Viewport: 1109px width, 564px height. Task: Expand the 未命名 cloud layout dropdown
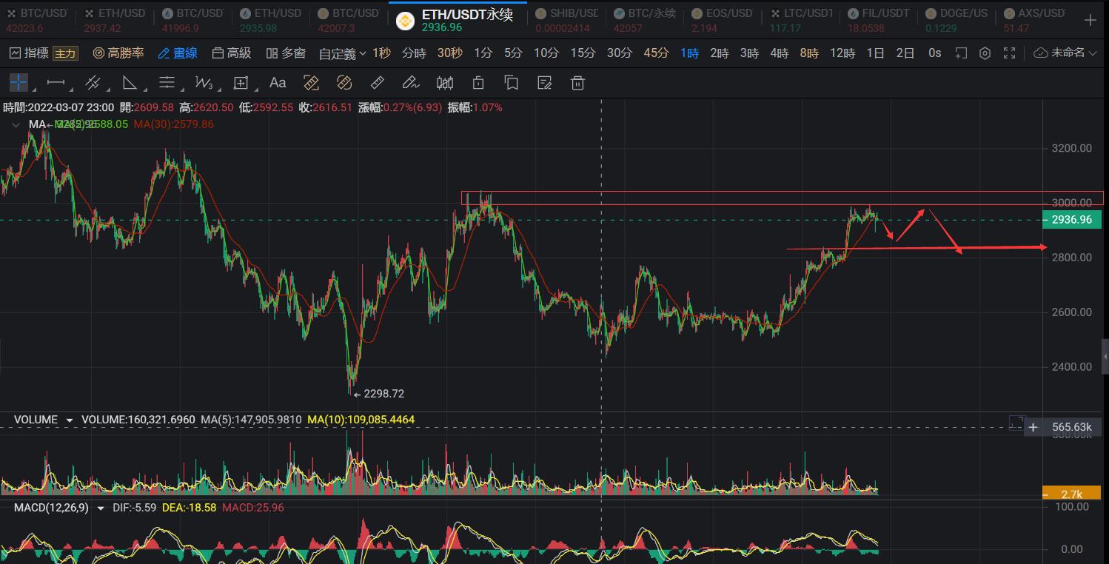[1065, 53]
